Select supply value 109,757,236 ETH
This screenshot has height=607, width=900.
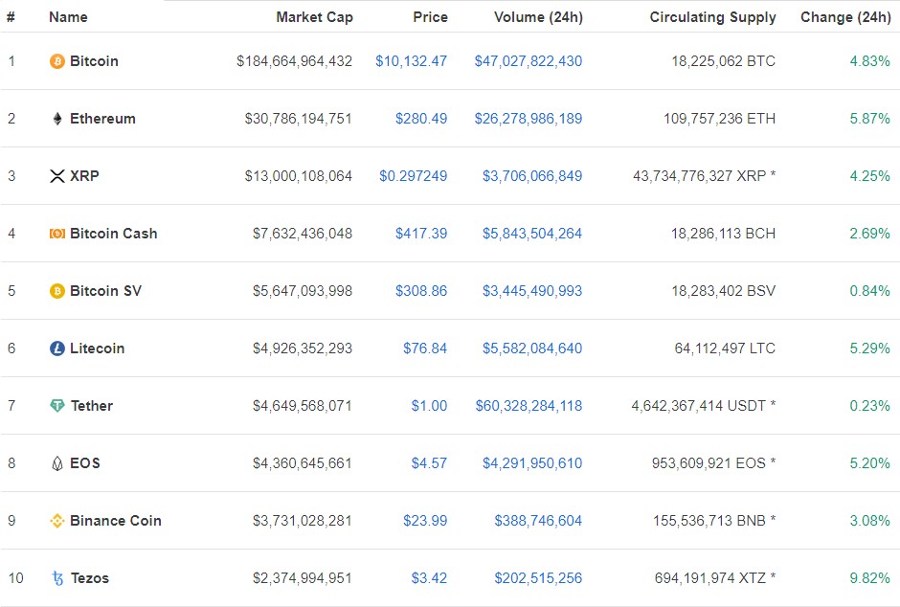tap(719, 118)
